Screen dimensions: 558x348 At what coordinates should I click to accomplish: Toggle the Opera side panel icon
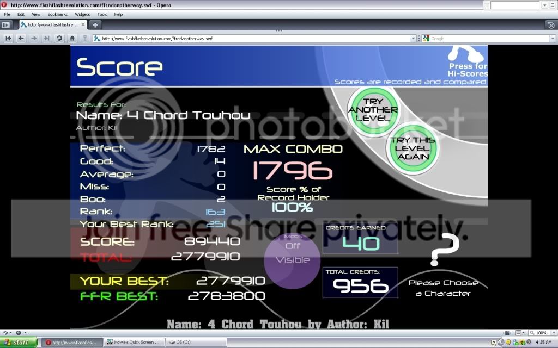[x=6, y=25]
